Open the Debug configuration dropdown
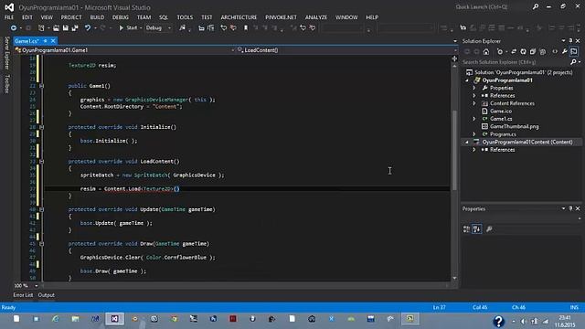The image size is (585, 329). point(158,28)
